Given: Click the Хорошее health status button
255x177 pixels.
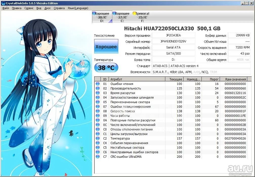Looking at the screenshot, I should [106, 46].
